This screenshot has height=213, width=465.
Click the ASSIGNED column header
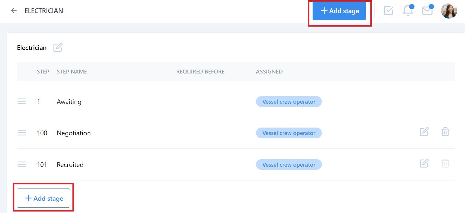pyautogui.click(x=269, y=71)
